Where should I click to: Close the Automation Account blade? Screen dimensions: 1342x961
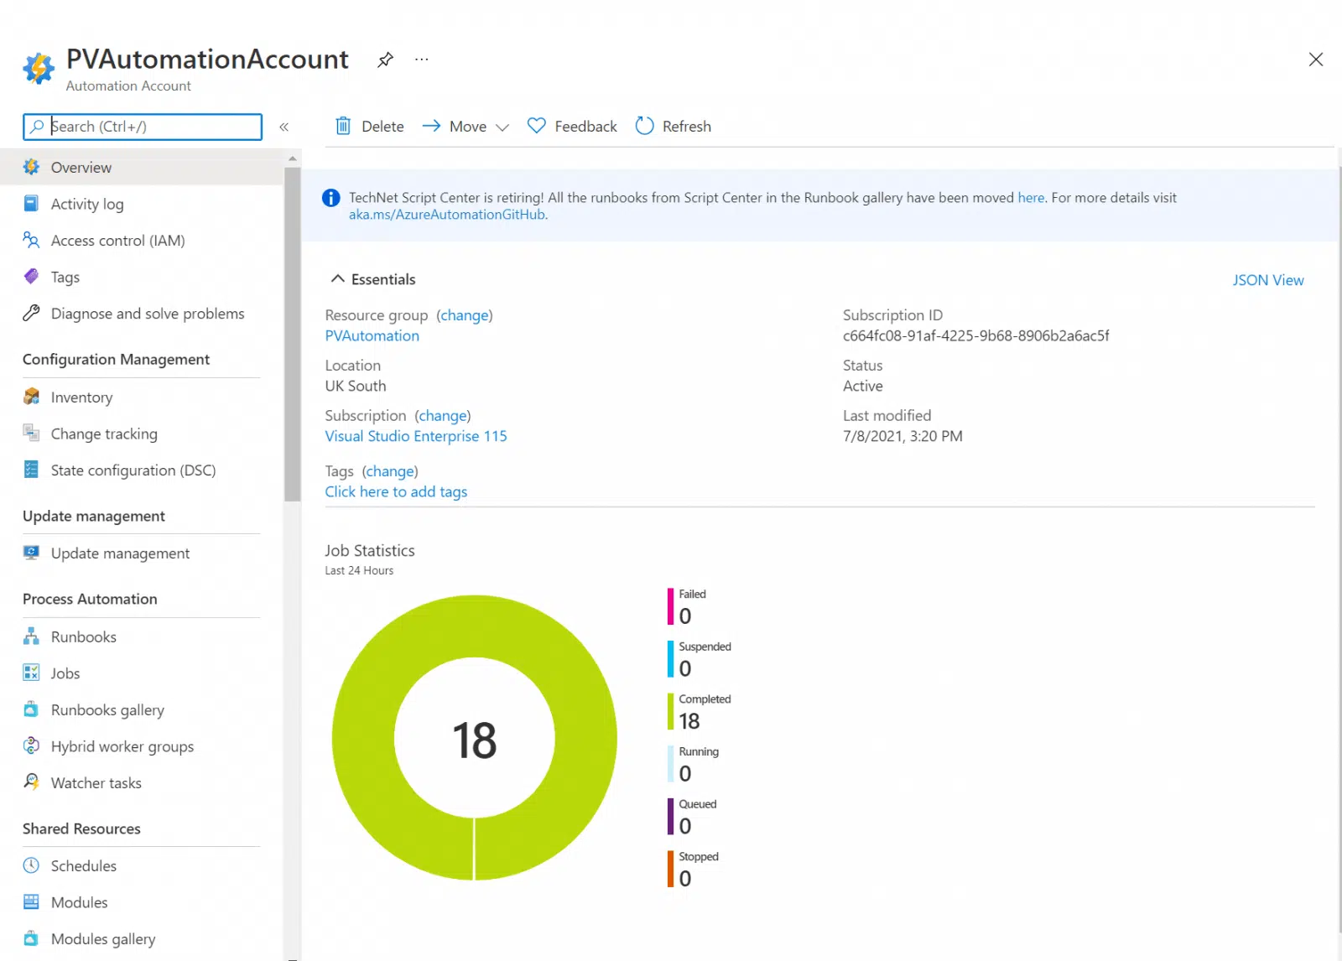(1316, 60)
